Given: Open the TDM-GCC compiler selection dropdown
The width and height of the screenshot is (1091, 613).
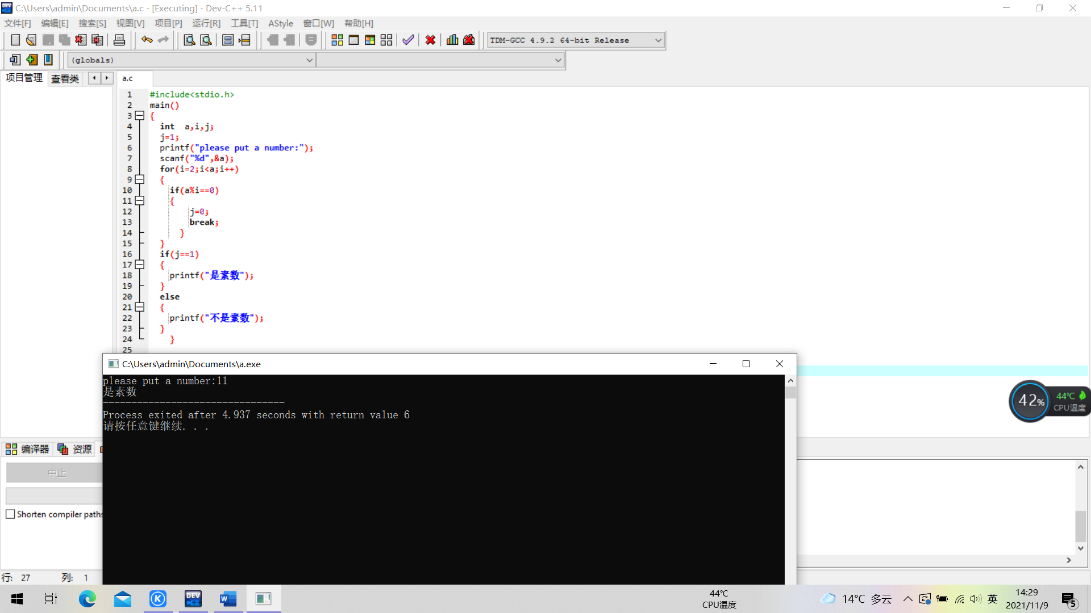Looking at the screenshot, I should 658,40.
